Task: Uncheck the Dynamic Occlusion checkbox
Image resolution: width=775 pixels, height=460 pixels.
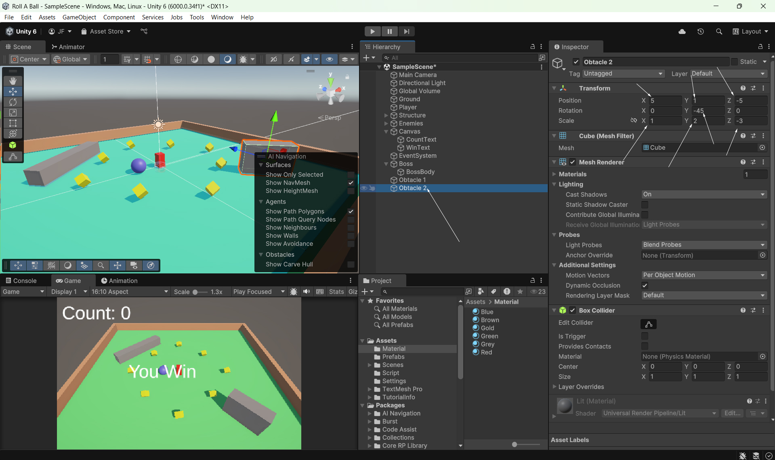Action: pos(645,286)
